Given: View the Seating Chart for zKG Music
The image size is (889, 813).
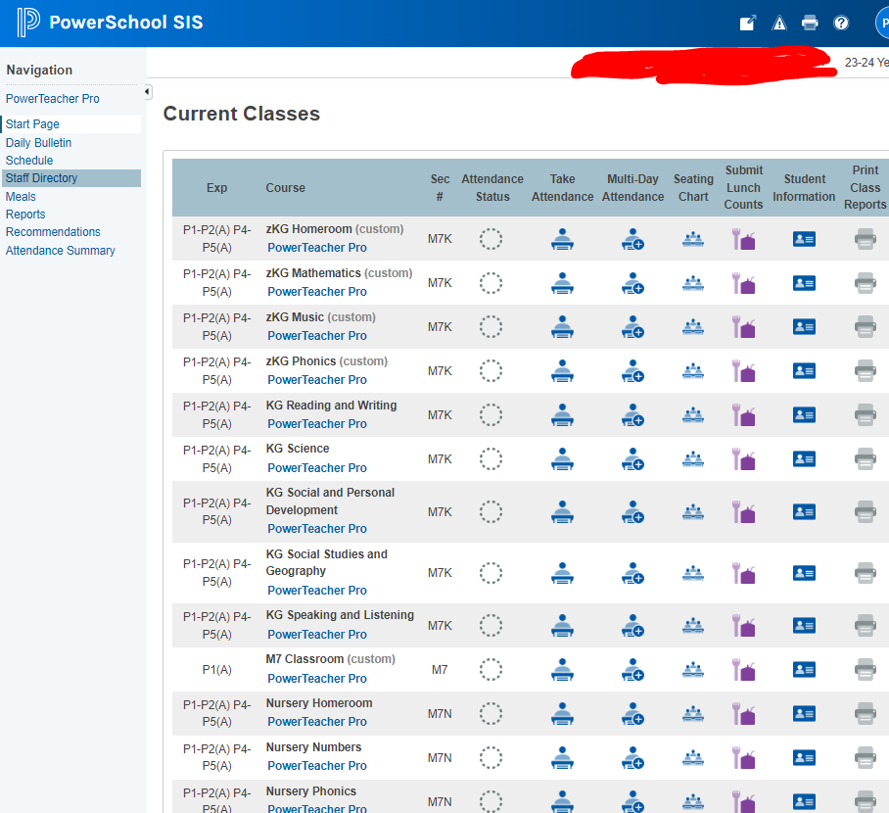Looking at the screenshot, I should pyautogui.click(x=692, y=326).
